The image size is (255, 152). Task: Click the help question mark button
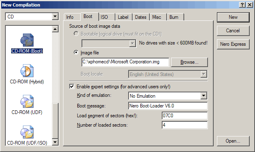pos(242,5)
